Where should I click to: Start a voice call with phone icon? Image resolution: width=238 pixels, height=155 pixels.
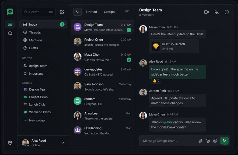[x=217, y=12]
